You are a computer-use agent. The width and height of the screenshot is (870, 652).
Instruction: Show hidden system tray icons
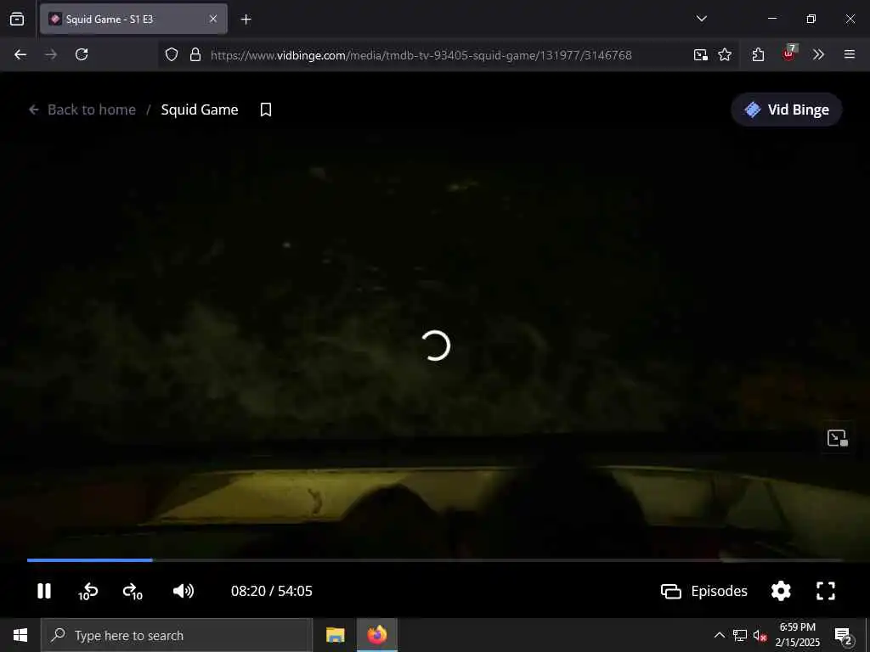(719, 635)
